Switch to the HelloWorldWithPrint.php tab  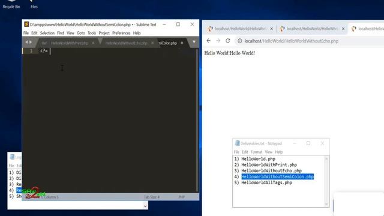pos(70,43)
